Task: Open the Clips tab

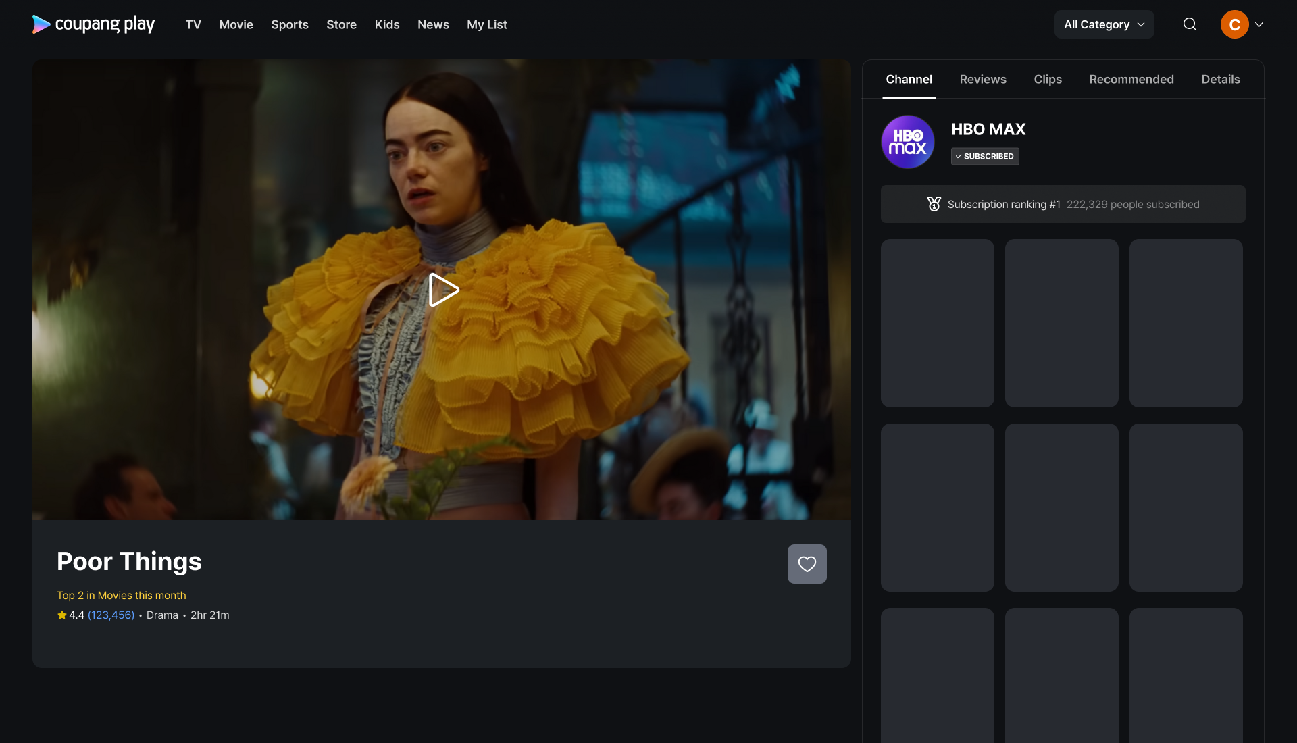Action: (x=1047, y=79)
